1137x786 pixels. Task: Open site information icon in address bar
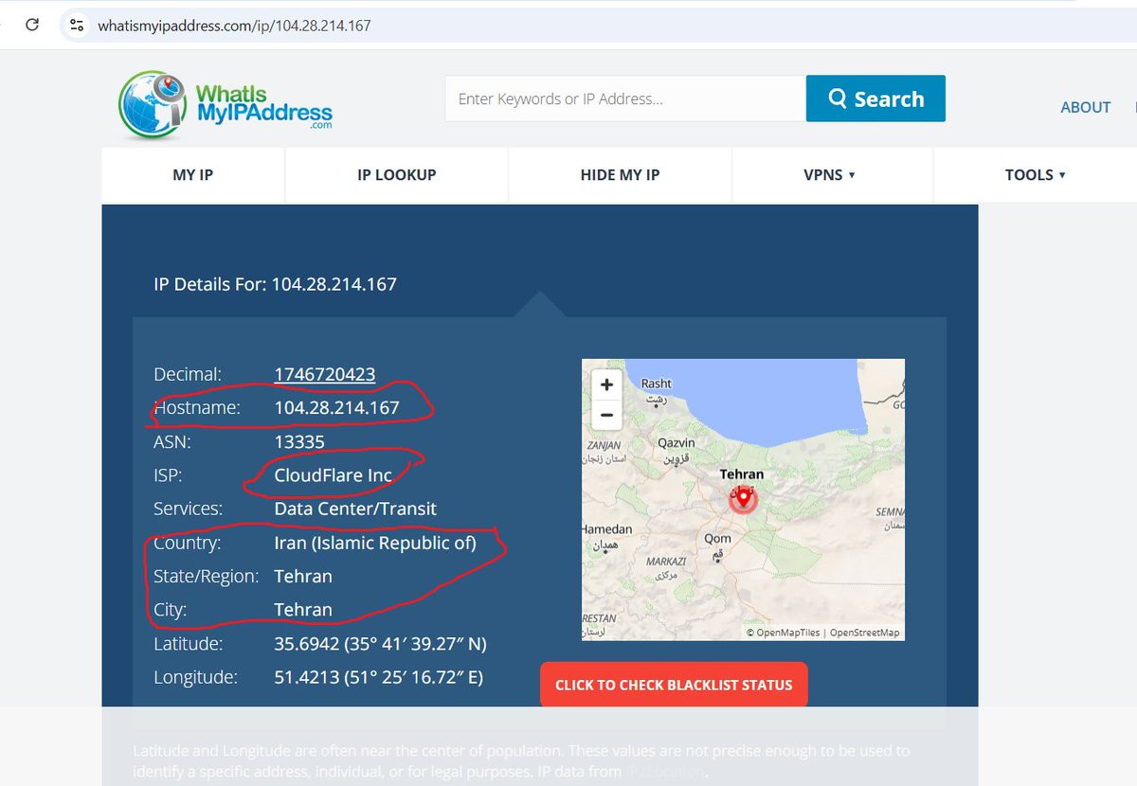(78, 26)
